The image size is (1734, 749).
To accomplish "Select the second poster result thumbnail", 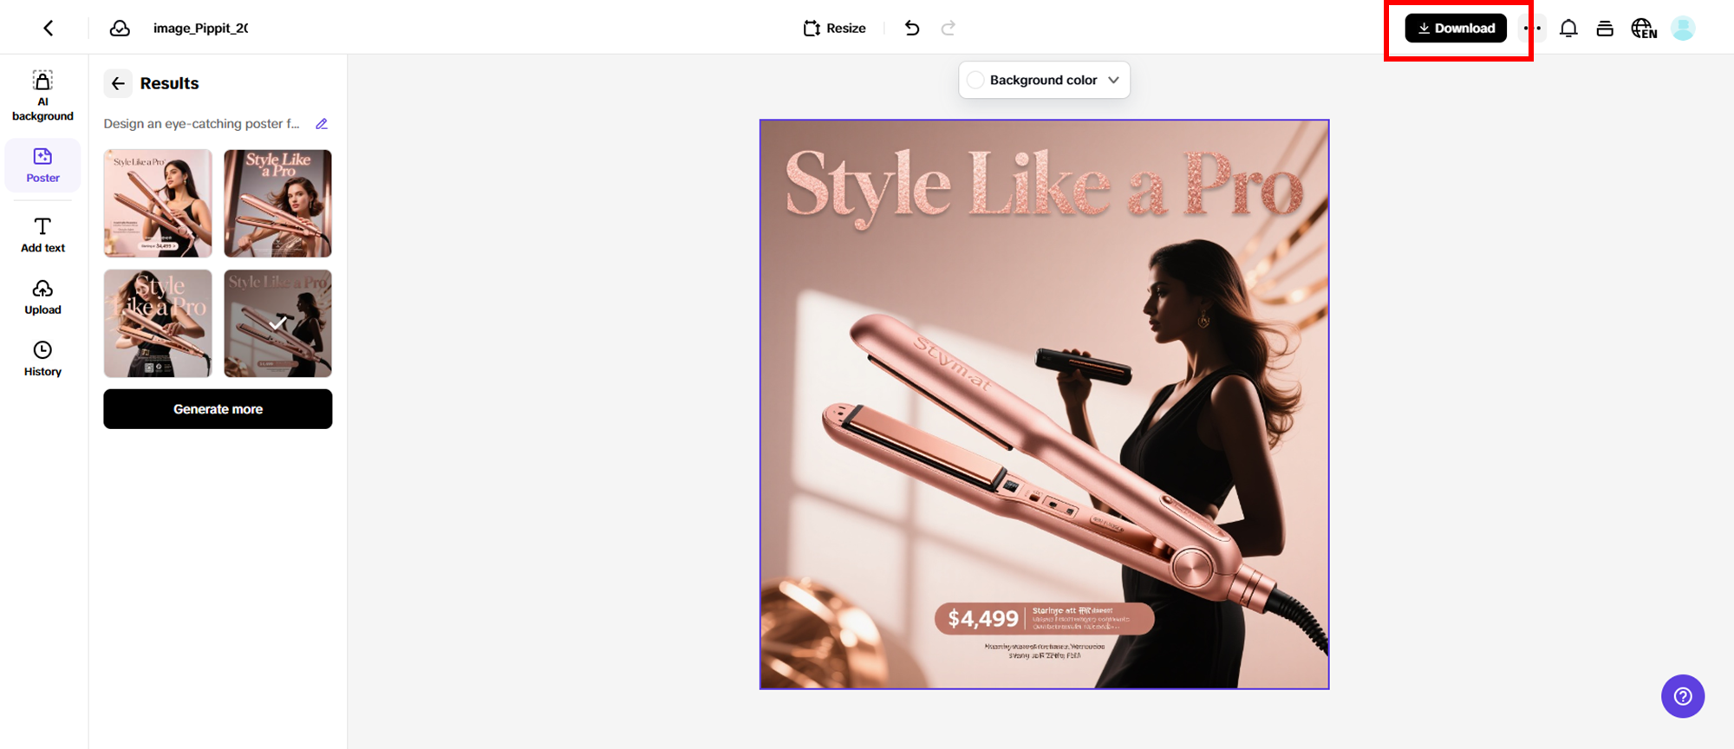I will pos(278,204).
